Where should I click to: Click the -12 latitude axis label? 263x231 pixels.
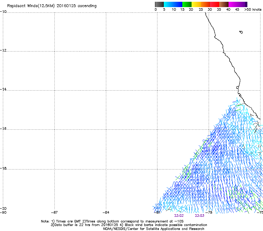[3, 50]
